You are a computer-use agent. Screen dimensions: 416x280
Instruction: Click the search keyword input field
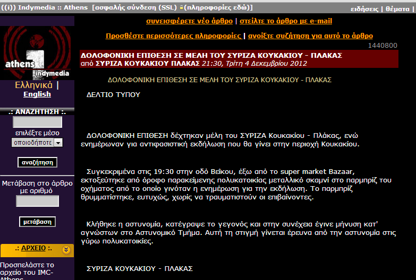point(37,122)
